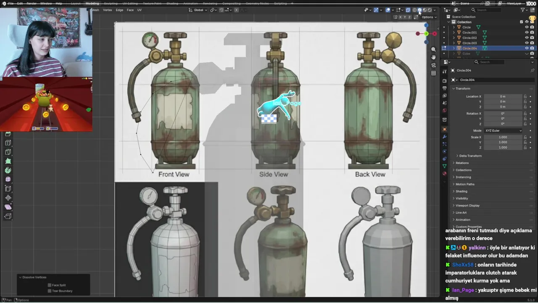Disable Circle.003 in renders camera icon

click(x=532, y=43)
